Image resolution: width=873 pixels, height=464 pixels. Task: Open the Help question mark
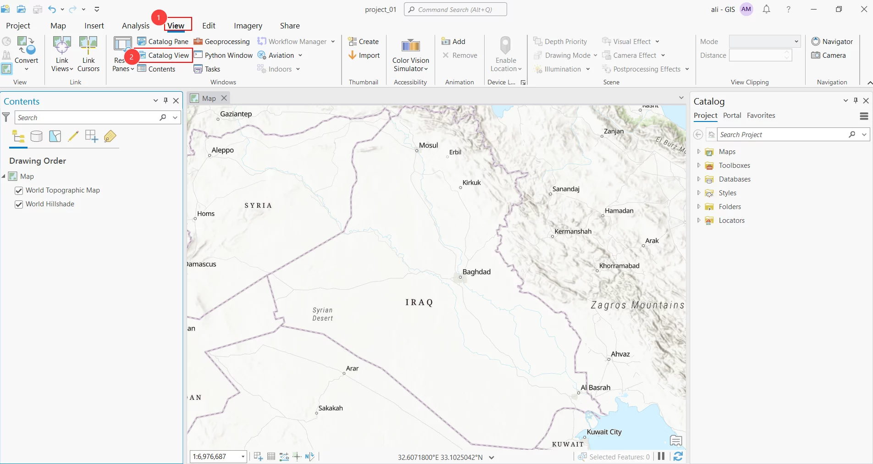(789, 9)
